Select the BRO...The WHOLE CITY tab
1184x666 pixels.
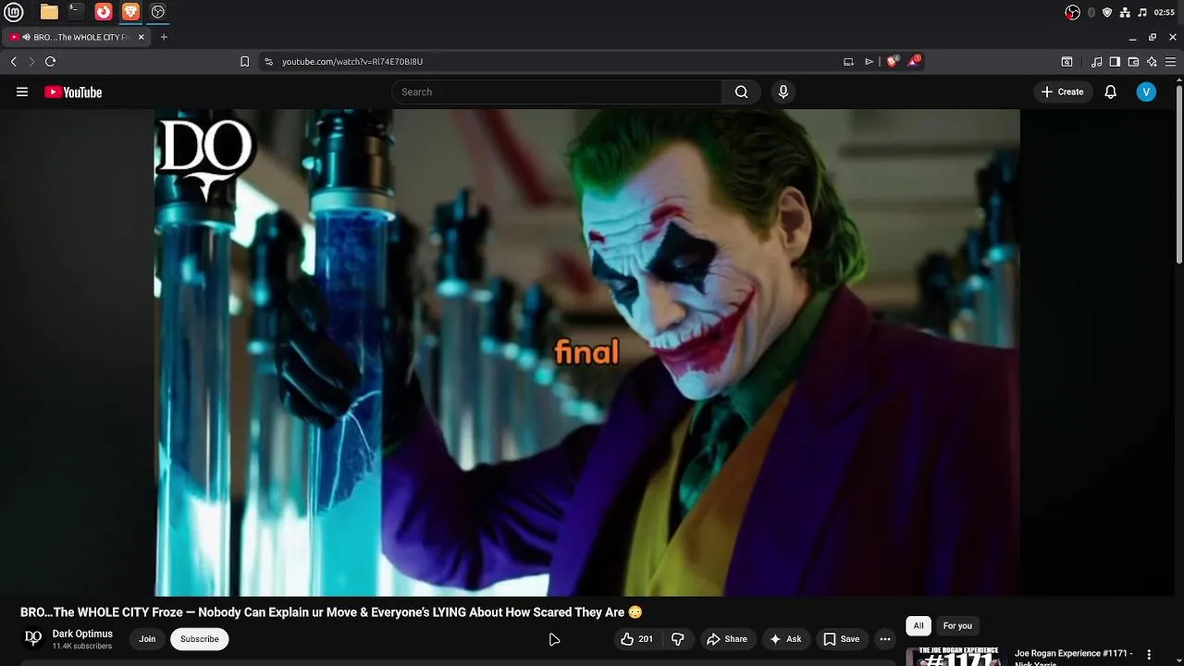78,37
